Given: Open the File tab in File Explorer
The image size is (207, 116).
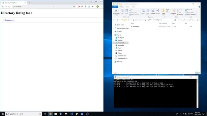Looking at the screenshot, I should 115,7.
